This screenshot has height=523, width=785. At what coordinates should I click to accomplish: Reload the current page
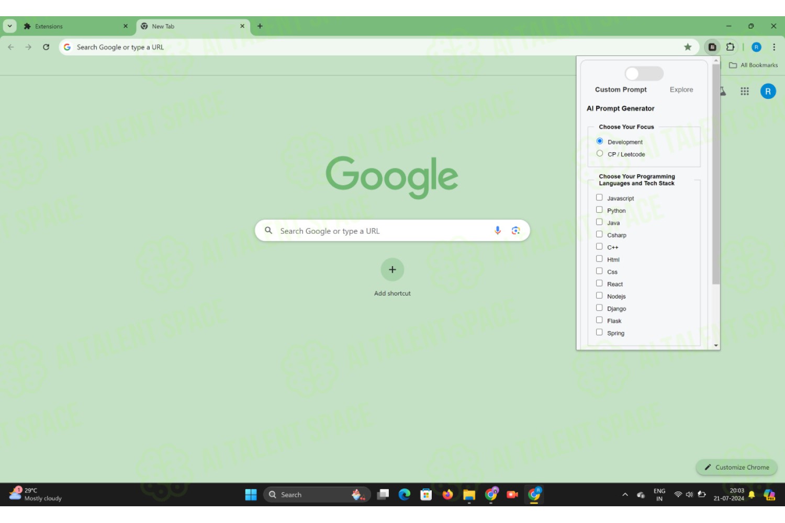(46, 47)
